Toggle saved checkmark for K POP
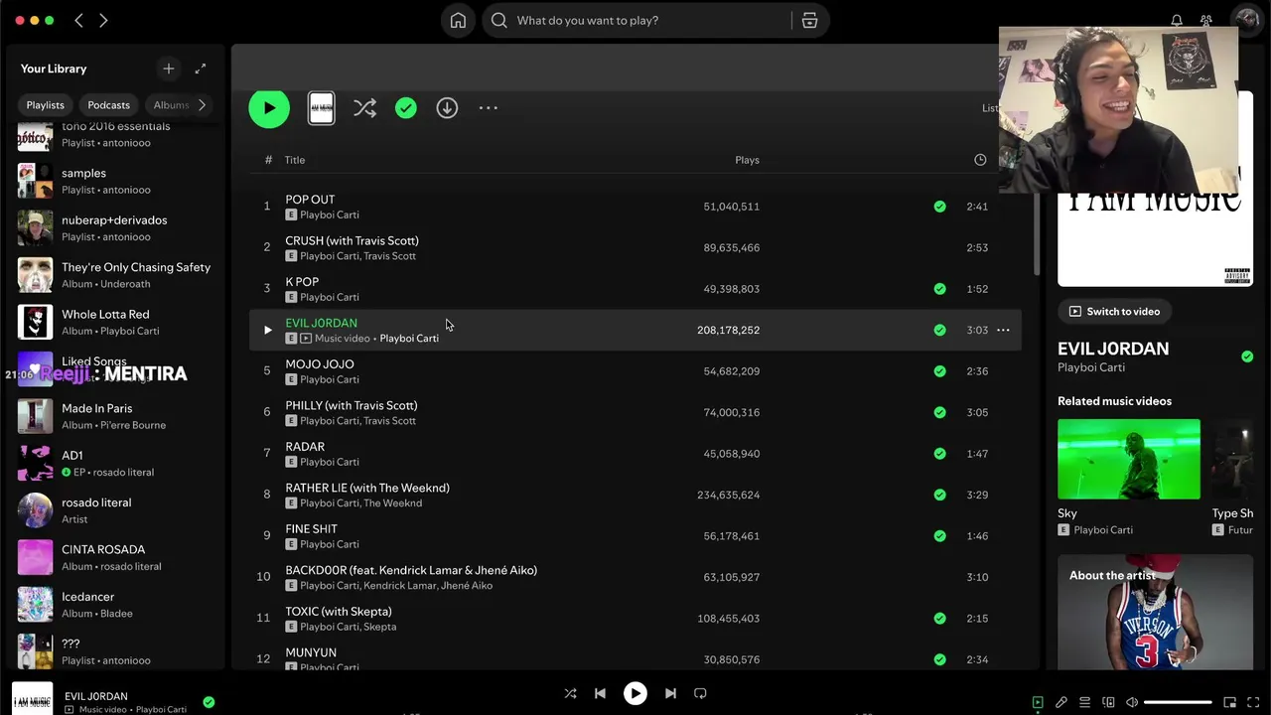Image resolution: width=1271 pixels, height=715 pixels. click(x=939, y=289)
